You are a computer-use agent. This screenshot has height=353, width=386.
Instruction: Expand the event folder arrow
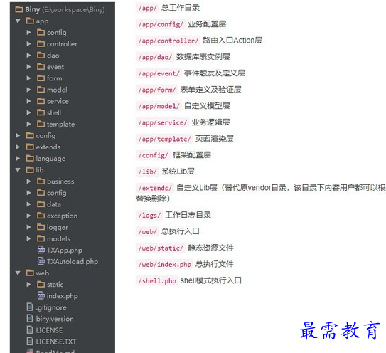coord(28,67)
